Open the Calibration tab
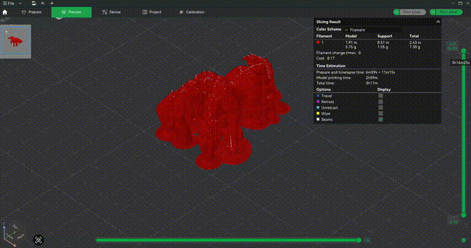 (192, 12)
